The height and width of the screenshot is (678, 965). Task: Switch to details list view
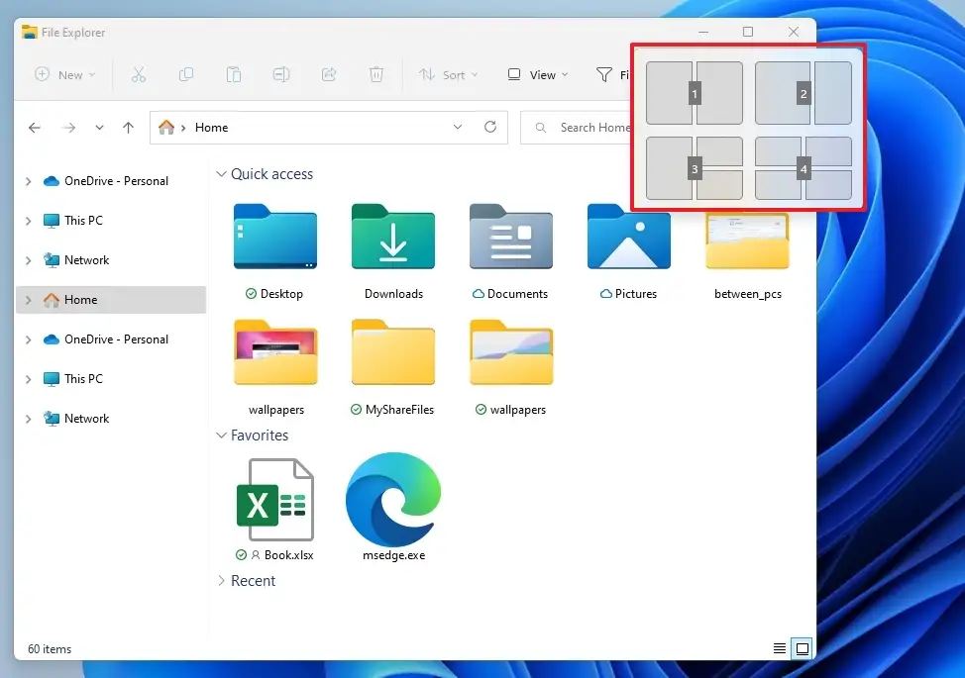780,648
